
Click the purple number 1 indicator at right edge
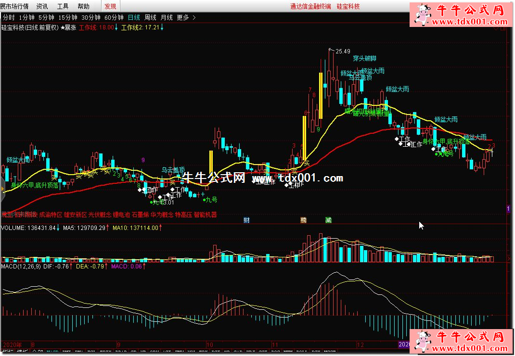point(508,208)
